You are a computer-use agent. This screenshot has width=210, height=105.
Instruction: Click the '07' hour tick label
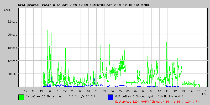136,91
